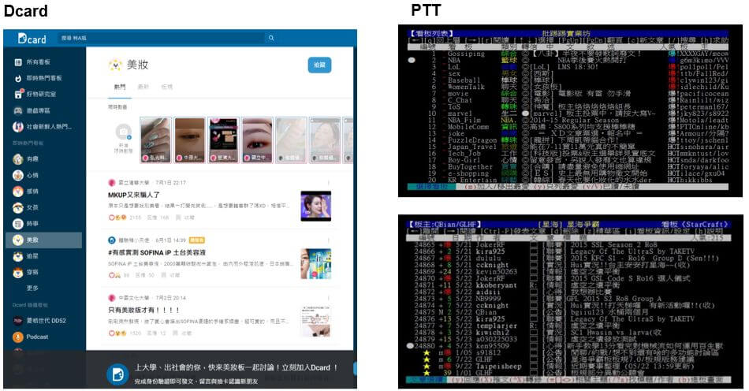Select the 穿搭 board in the sidebar
Viewport: 749px width, 391px height.
pyautogui.click(x=26, y=272)
